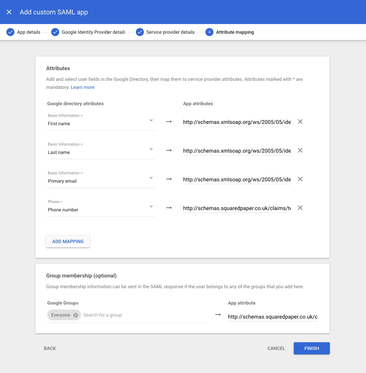Click the Attributes section heading
The image size is (366, 373).
tap(58, 68)
